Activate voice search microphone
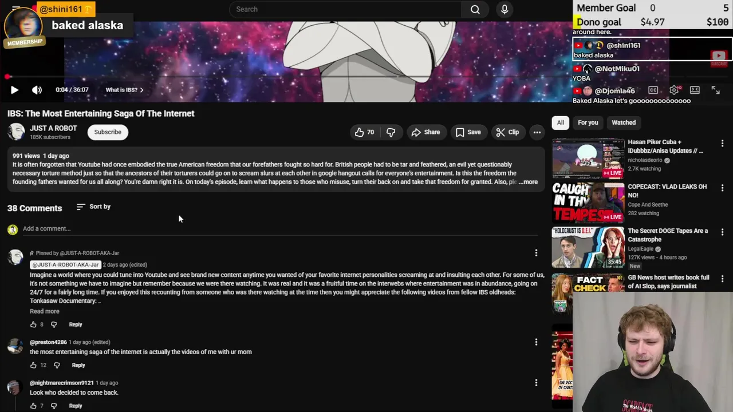This screenshot has height=412, width=733. pos(505,9)
